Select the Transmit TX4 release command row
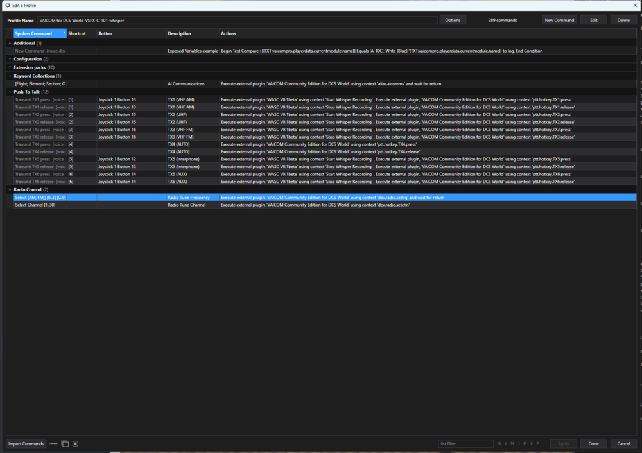Screen dimensions: 642x453 point(325,152)
